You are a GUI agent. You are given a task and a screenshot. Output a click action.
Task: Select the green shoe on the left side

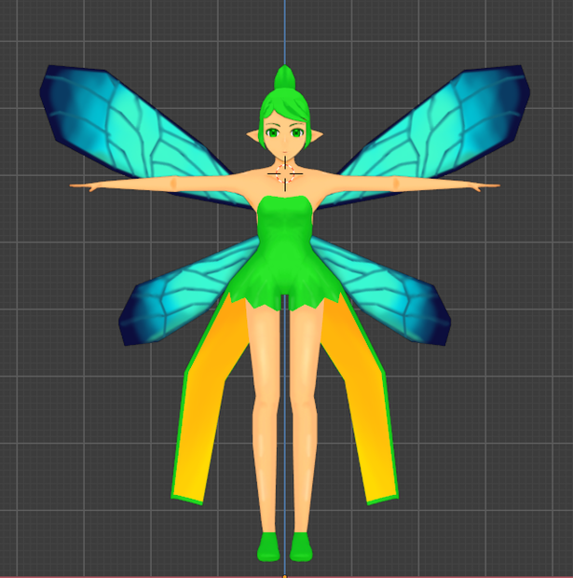coord(268,547)
